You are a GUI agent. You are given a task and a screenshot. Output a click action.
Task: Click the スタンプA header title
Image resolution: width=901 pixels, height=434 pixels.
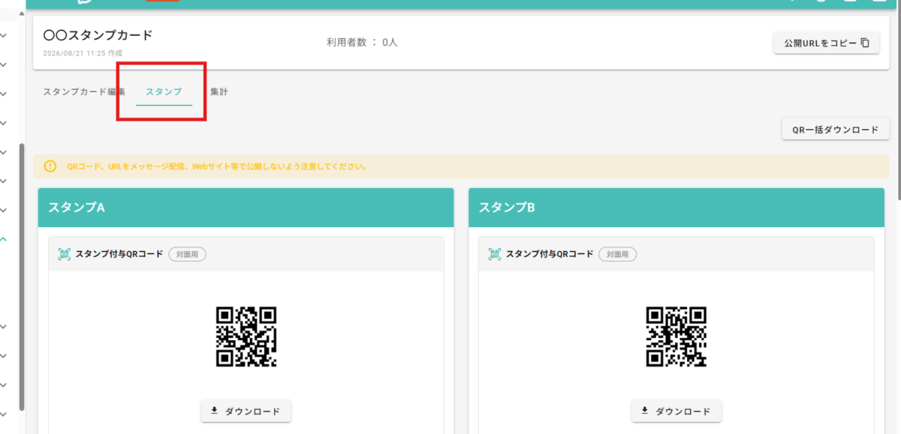(x=76, y=208)
